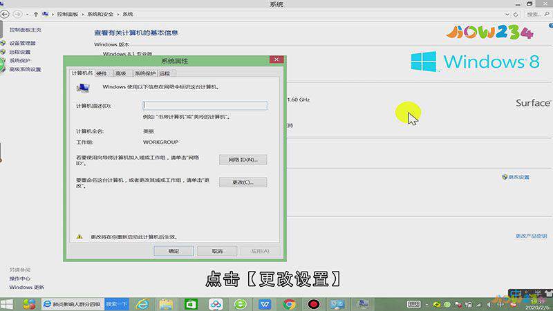Viewport: 553px width, 311px height.
Task: Click 更改产品密钥 link
Action: pyautogui.click(x=531, y=236)
